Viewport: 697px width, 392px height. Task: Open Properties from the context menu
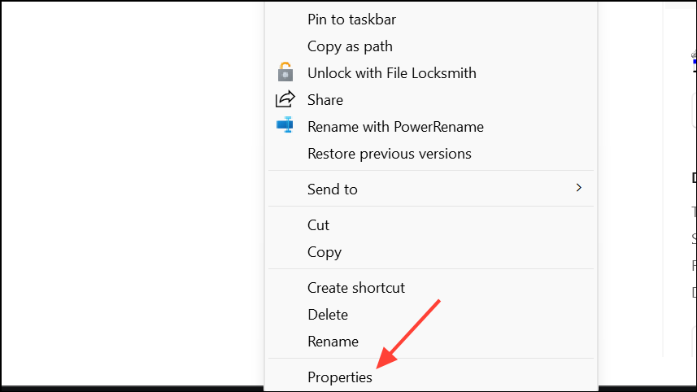pos(339,377)
